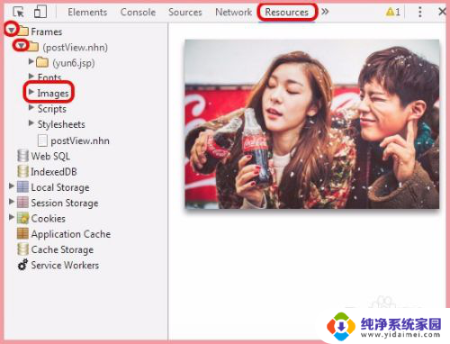Toggle the device toolbar icon
This screenshot has width=450, height=344.
pos(40,12)
